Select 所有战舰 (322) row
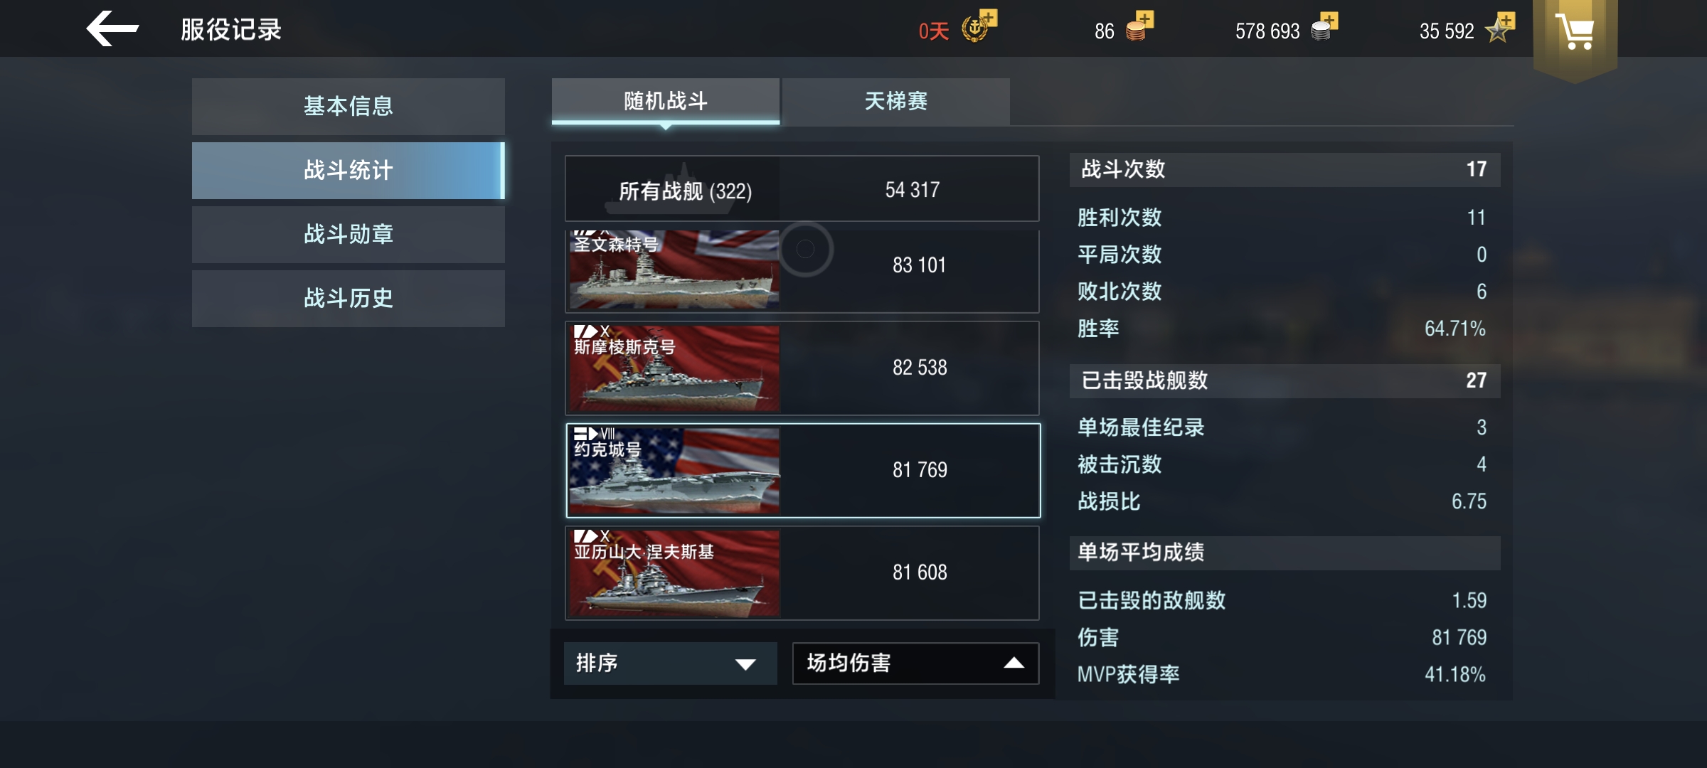Image resolution: width=1707 pixels, height=768 pixels. (802, 189)
